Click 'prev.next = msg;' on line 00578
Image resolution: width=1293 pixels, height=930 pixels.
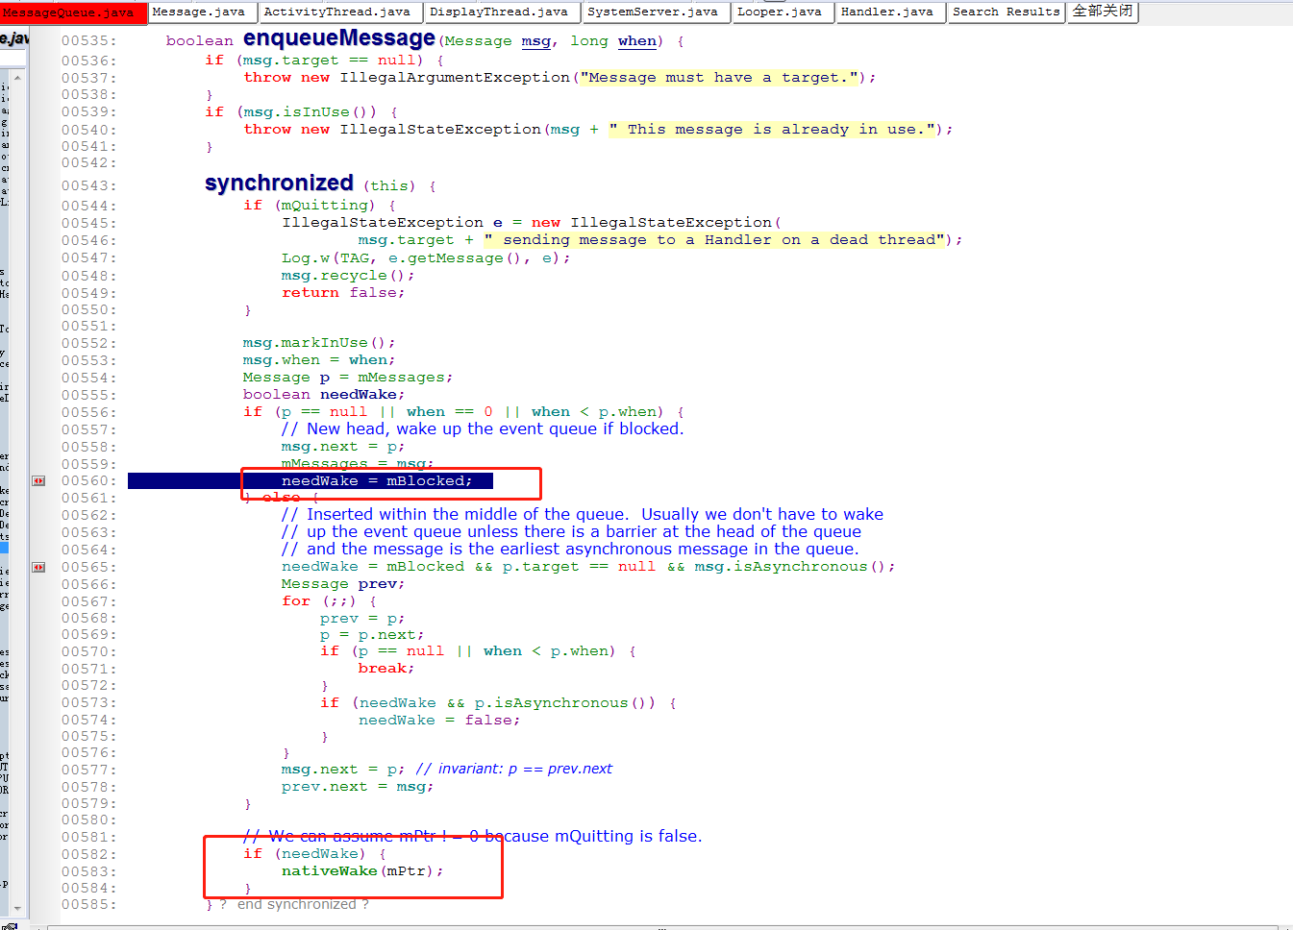tap(358, 787)
